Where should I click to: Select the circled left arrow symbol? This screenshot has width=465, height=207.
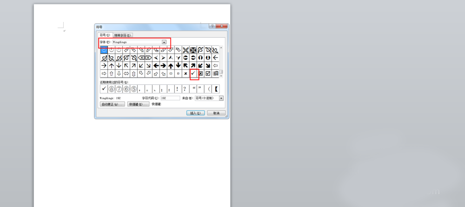[x=186, y=58]
